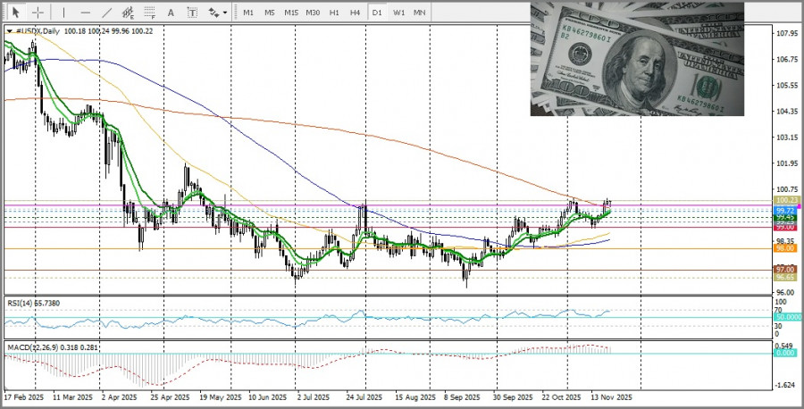Add a text object with A tool

tap(171, 13)
